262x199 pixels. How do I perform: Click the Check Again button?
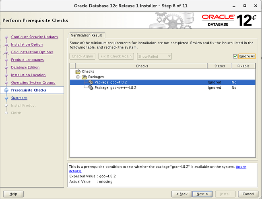[x=83, y=56]
